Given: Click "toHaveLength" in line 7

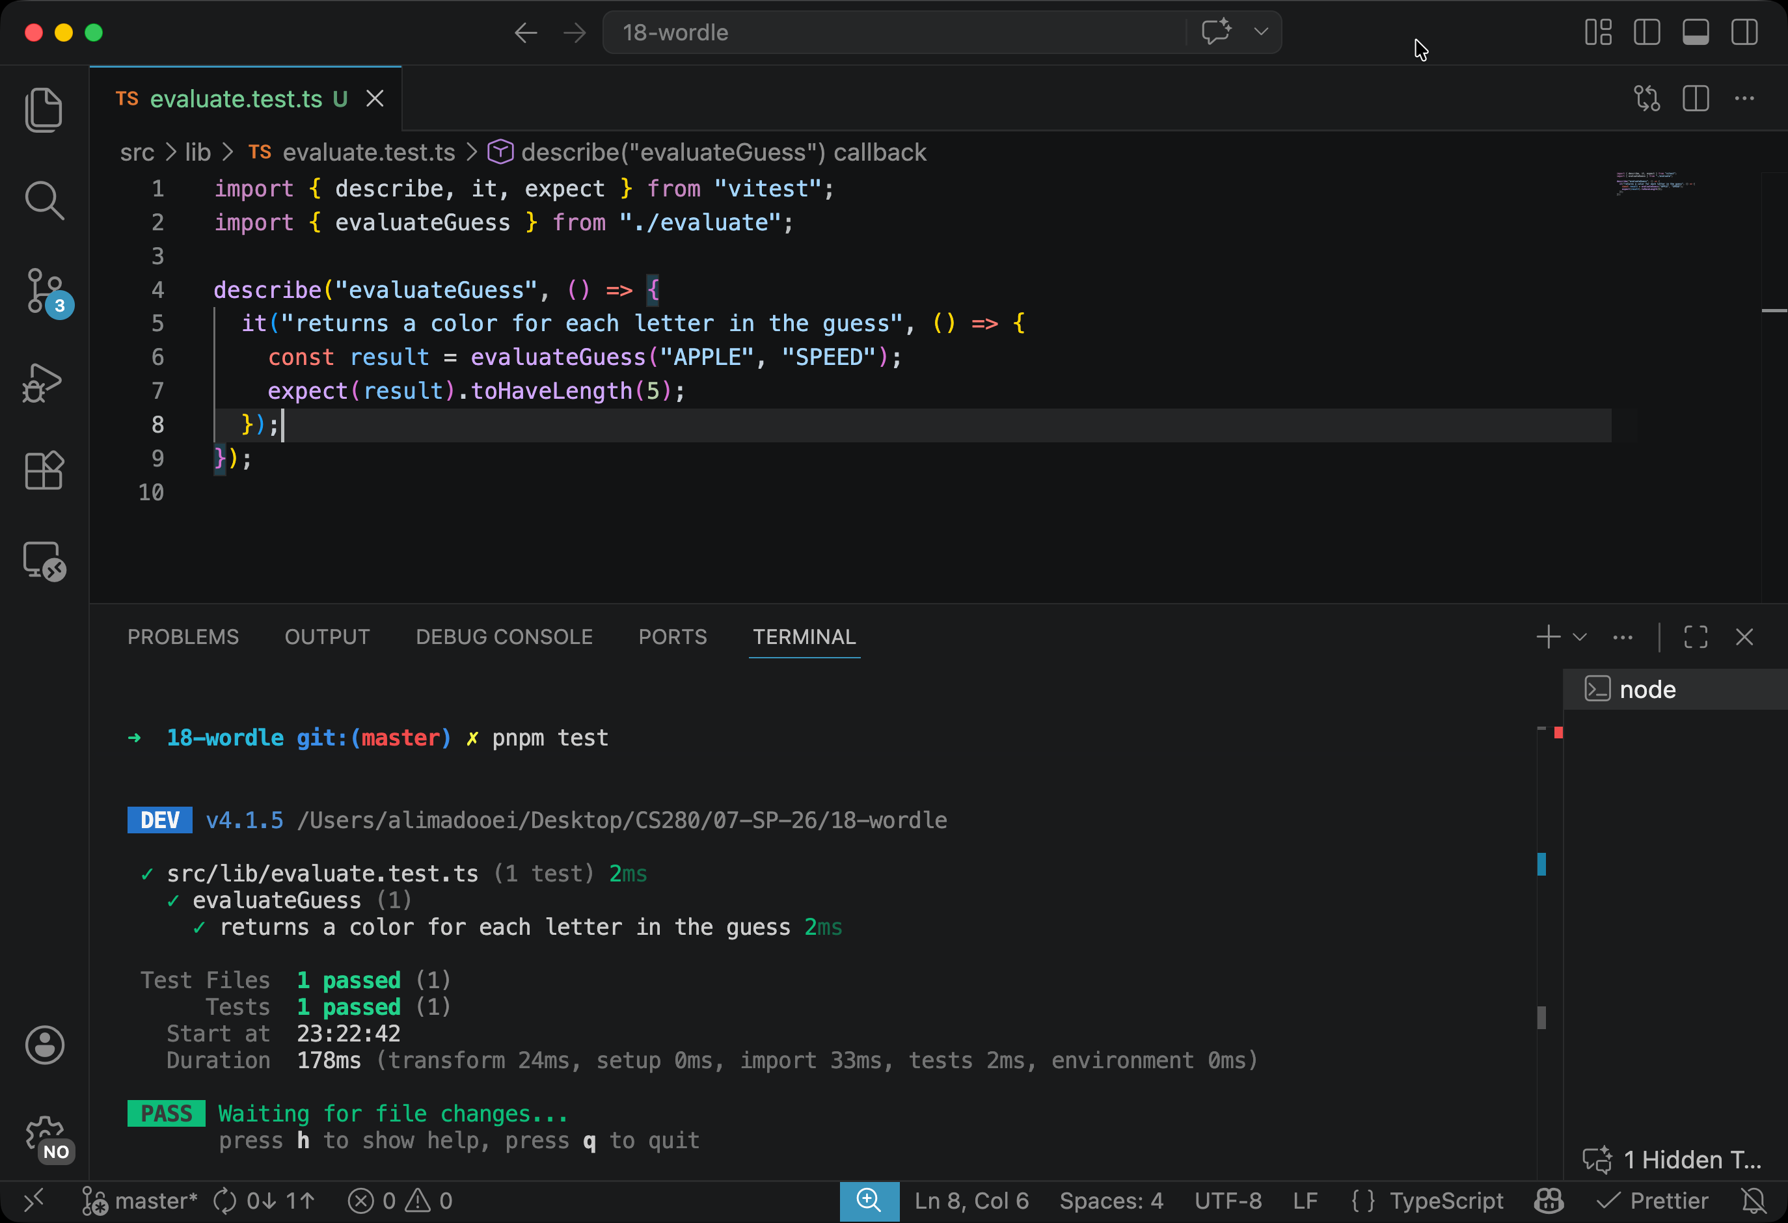Looking at the screenshot, I should pos(552,391).
